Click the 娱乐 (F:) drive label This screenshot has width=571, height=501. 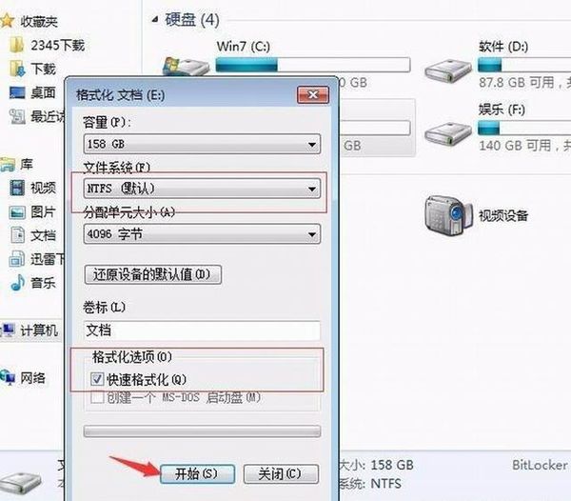coord(502,110)
